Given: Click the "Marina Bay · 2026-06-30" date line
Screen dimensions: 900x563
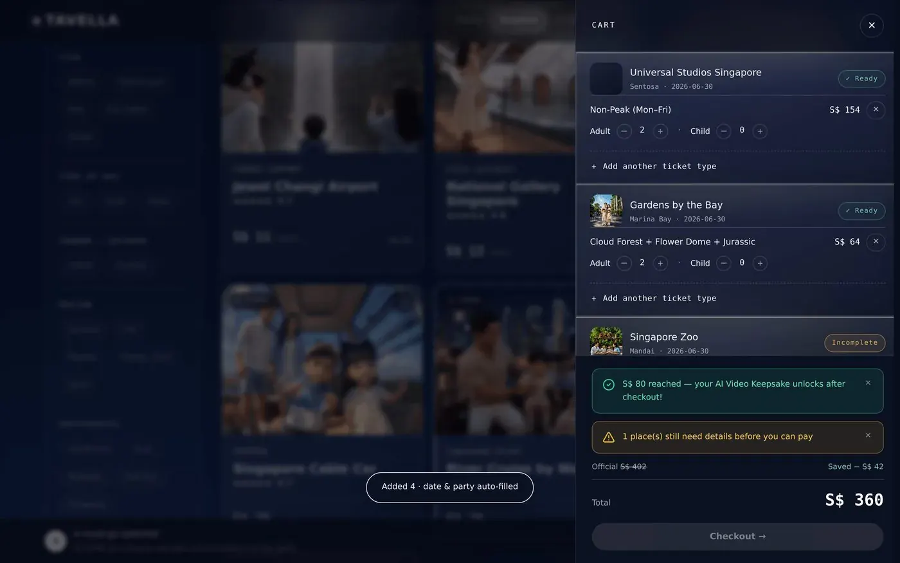Looking at the screenshot, I should pyautogui.click(x=678, y=219).
